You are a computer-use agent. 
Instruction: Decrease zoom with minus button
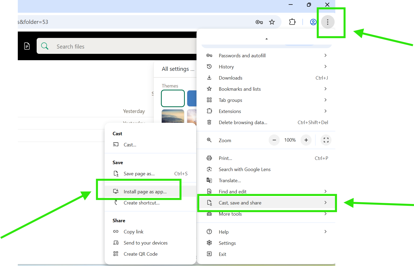[x=274, y=140]
